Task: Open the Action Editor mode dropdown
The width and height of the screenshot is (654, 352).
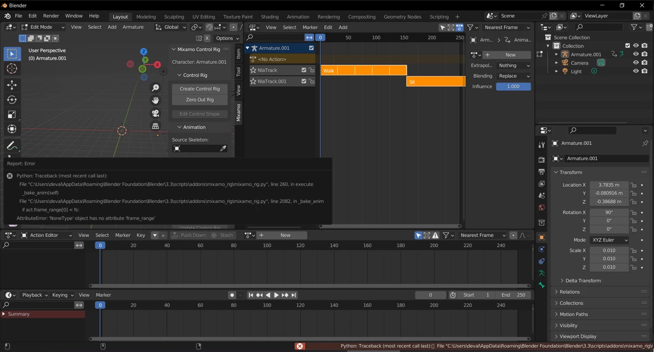Action: point(46,235)
